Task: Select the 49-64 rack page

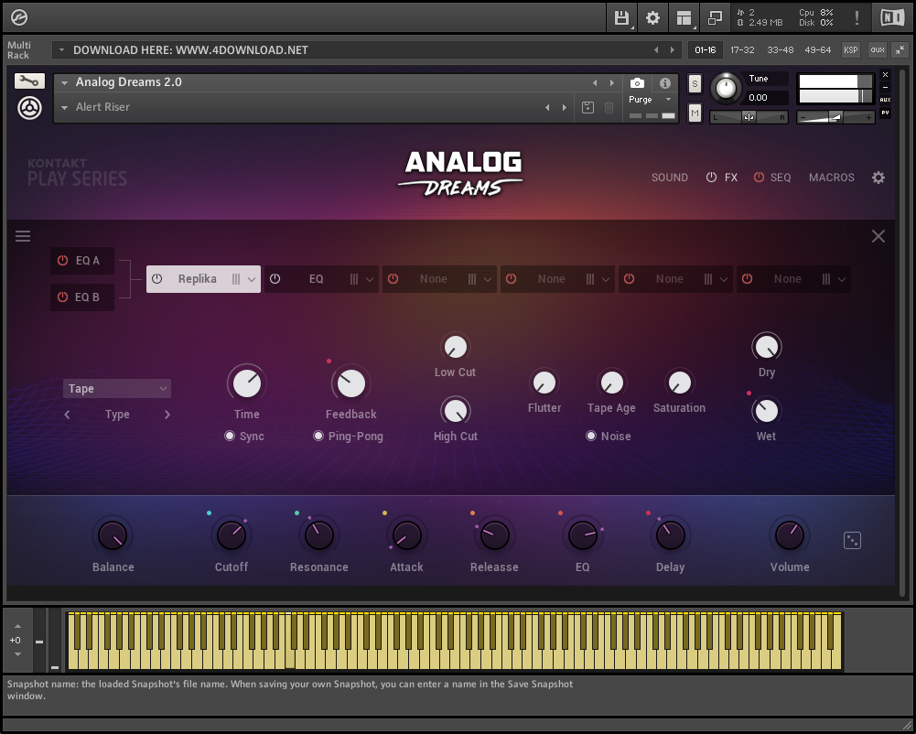Action: 818,49
